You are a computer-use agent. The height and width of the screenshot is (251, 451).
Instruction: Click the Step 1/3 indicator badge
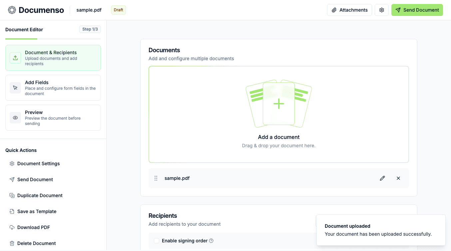(x=90, y=29)
